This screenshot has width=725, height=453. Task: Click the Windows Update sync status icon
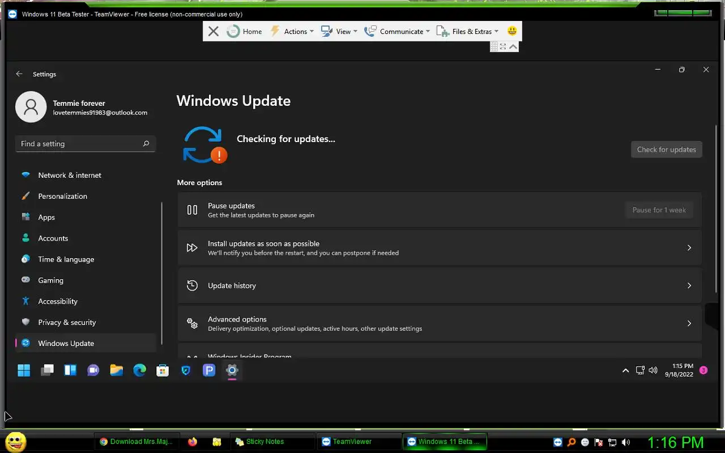(204, 145)
